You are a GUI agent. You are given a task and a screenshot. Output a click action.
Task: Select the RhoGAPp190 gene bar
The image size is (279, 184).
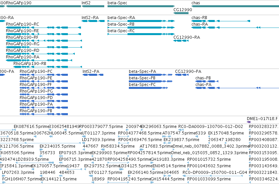click(x=43, y=6)
